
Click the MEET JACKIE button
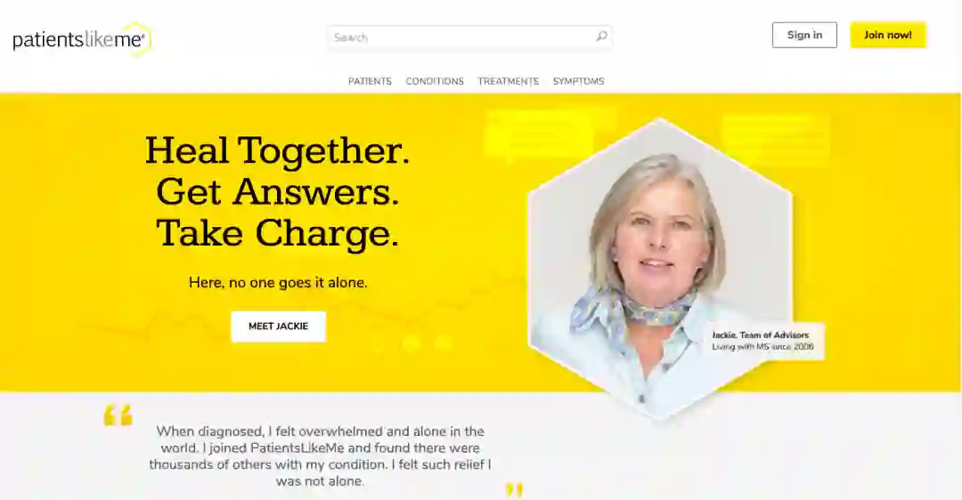[x=279, y=326]
